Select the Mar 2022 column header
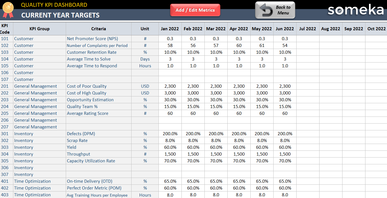This screenshot has height=198, width=387. click(x=216, y=29)
